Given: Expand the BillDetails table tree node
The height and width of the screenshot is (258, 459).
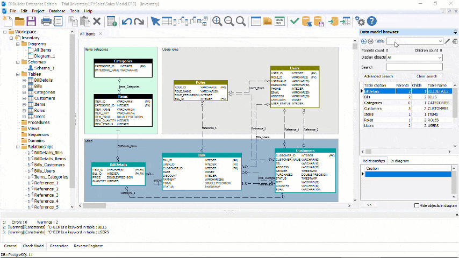Looking at the screenshot, I should coord(24,80).
